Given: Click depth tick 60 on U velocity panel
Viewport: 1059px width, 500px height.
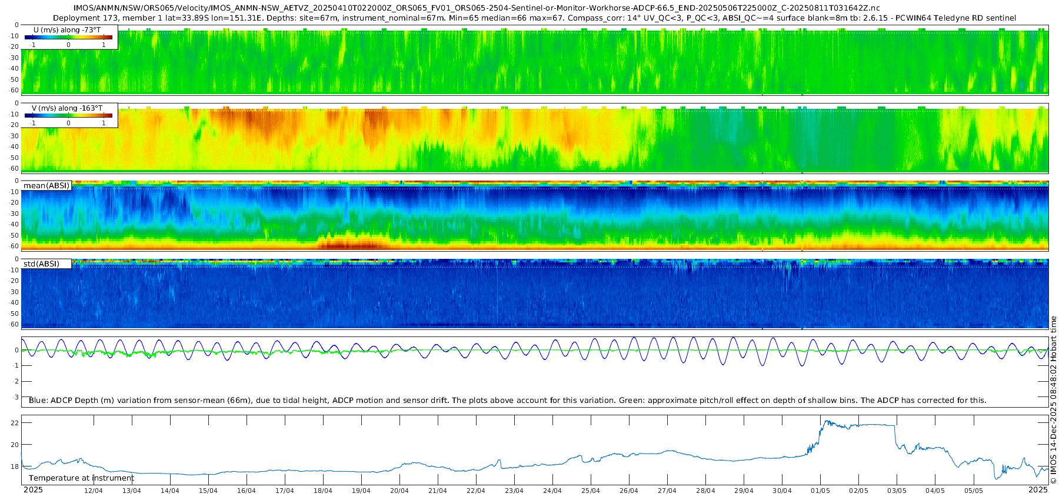Looking at the screenshot, I should point(15,91).
